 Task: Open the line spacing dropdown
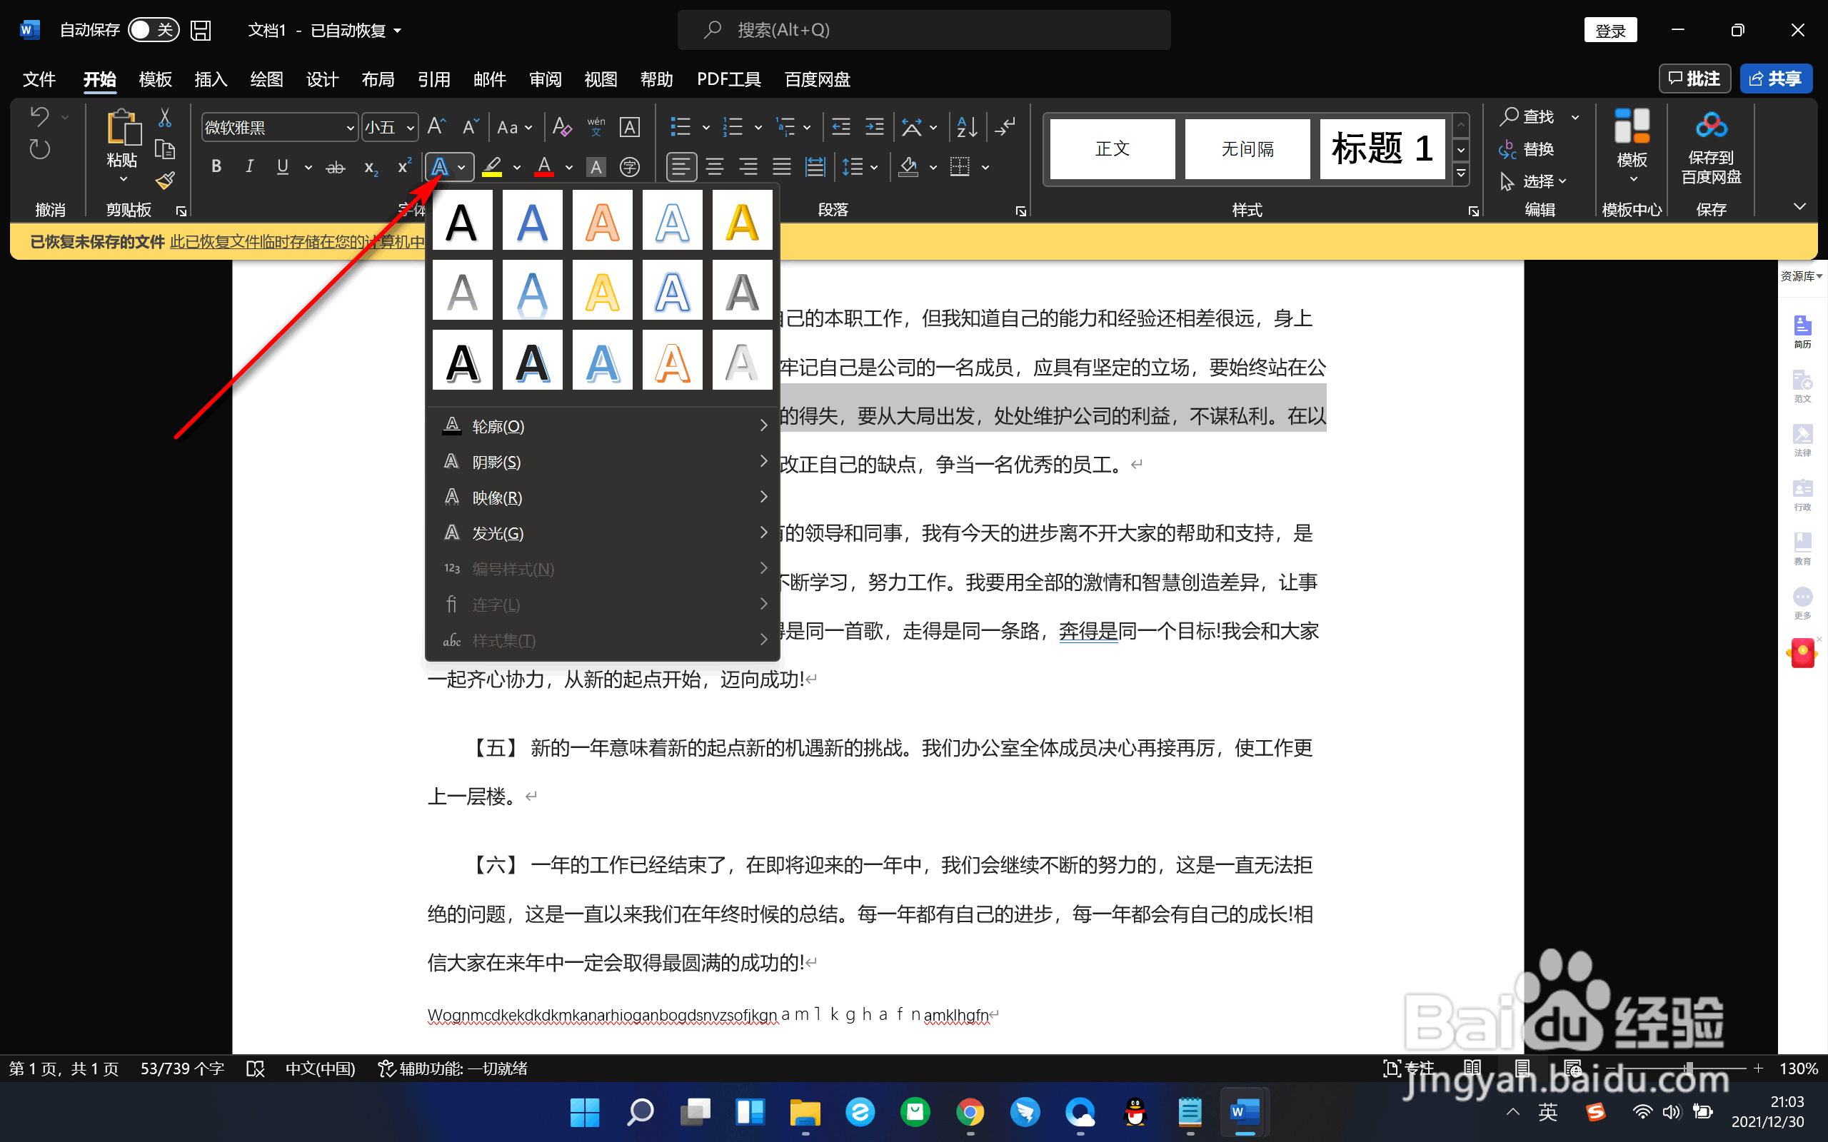coord(860,167)
